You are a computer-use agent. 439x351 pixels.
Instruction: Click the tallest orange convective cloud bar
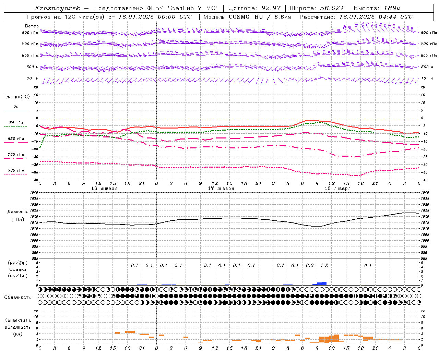click(336, 338)
